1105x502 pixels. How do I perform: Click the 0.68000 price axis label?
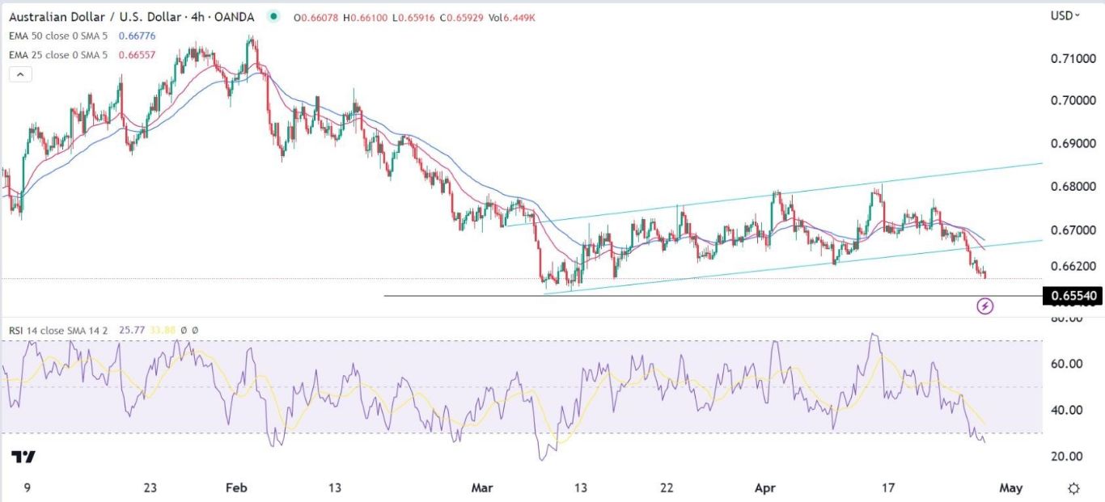[1073, 187]
